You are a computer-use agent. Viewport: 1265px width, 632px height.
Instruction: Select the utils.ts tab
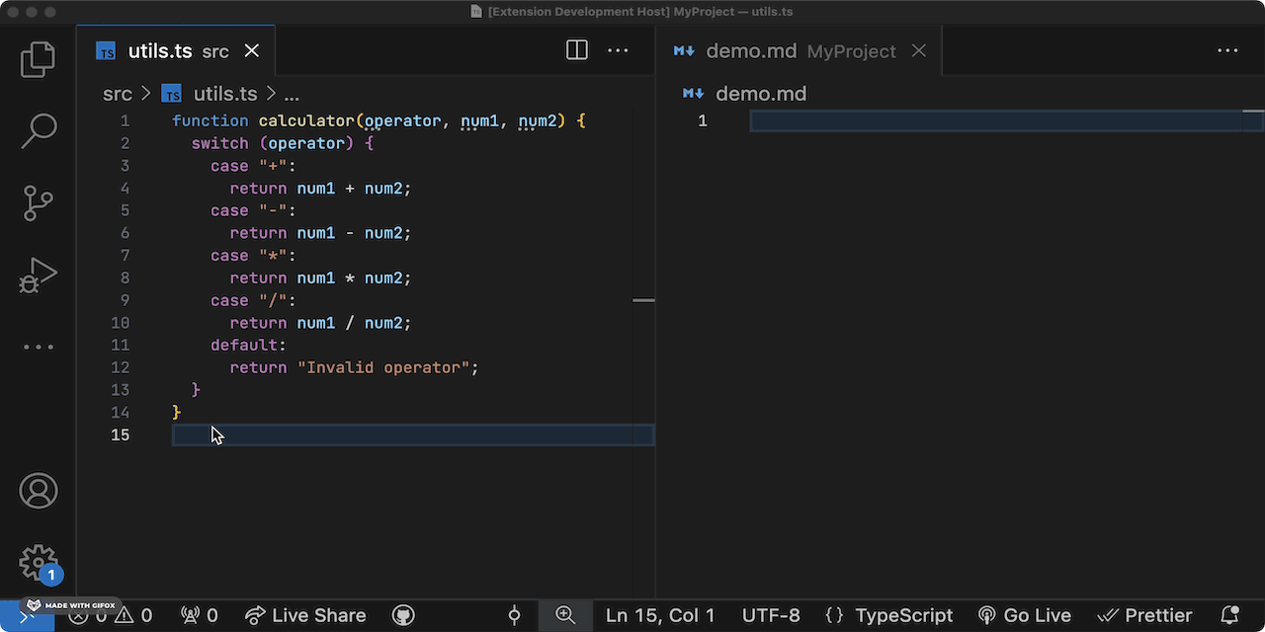158,50
